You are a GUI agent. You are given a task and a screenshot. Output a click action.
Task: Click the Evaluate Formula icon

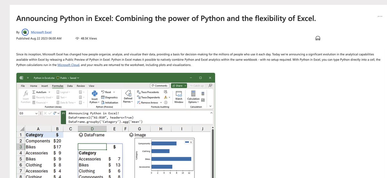166,103
